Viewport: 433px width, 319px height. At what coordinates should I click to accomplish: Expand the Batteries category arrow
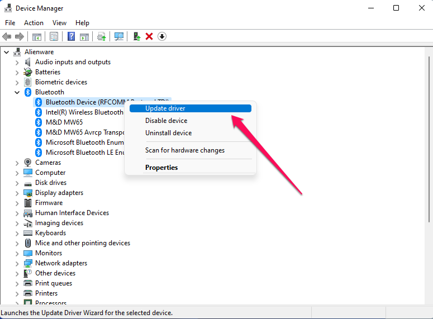pyautogui.click(x=17, y=73)
